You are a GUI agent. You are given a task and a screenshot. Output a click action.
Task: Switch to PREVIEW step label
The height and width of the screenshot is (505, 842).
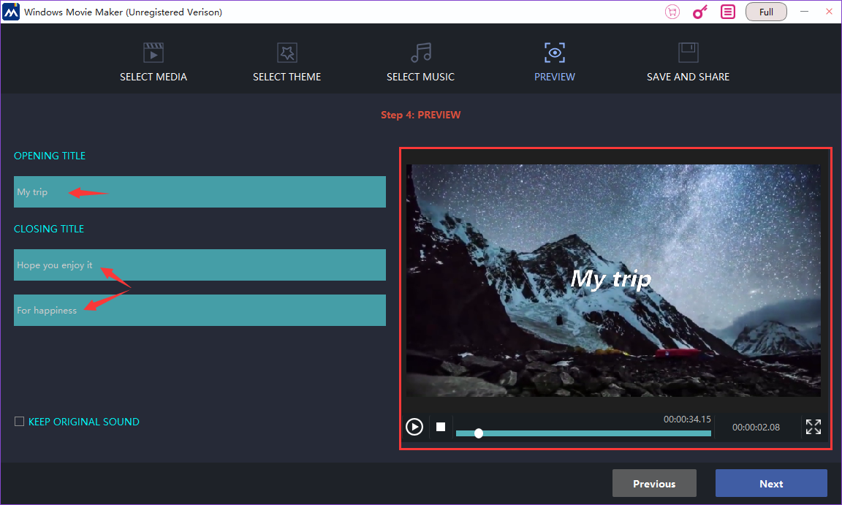click(554, 77)
